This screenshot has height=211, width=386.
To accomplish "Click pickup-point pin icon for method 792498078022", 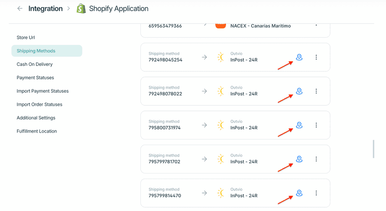I will (x=299, y=91).
